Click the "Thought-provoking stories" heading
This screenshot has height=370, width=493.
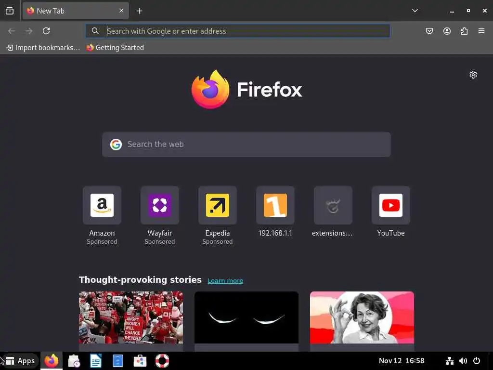[140, 280]
